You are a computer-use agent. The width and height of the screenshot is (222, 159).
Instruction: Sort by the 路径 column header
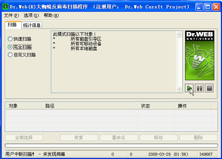[x=90, y=106]
